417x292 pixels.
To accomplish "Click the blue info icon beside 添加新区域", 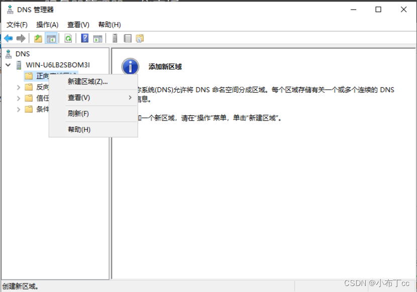I will pos(130,67).
